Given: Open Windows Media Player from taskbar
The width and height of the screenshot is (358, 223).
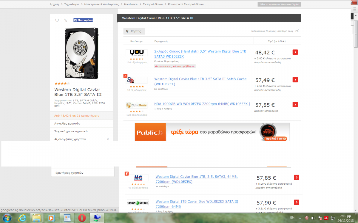Looking at the screenshot, I should tap(51, 218).
